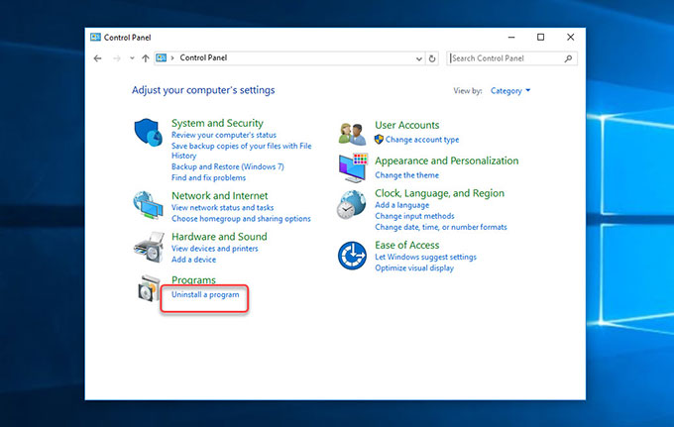Viewport: 674px width, 427px height.
Task: Click the Control Panel title bar icon
Action: (x=95, y=38)
